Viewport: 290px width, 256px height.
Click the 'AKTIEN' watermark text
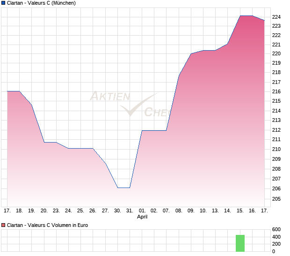(x=109, y=97)
